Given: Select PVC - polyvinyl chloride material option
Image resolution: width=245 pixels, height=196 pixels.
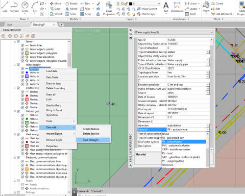Looking at the screenshot, I should click(x=184, y=146).
